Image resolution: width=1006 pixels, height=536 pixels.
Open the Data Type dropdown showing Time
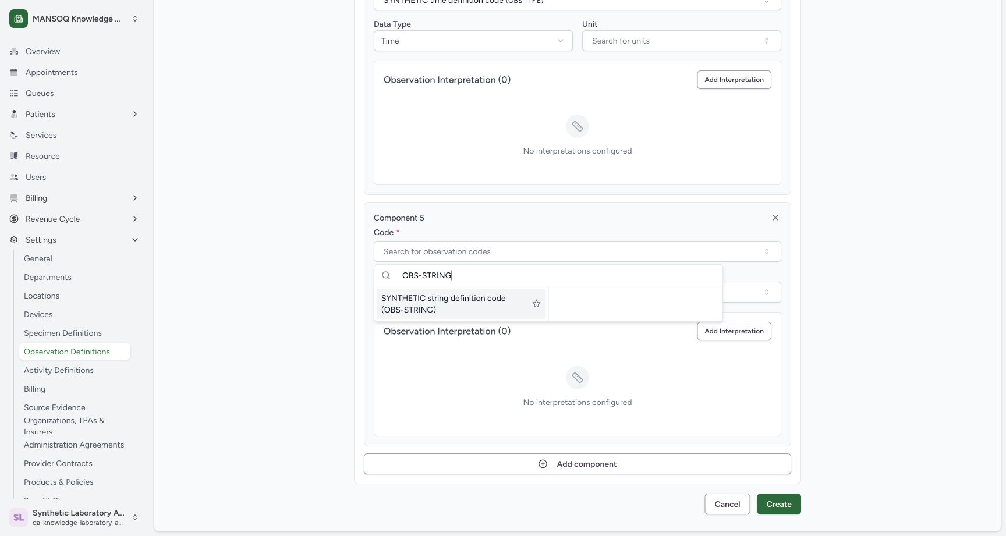[x=473, y=41]
